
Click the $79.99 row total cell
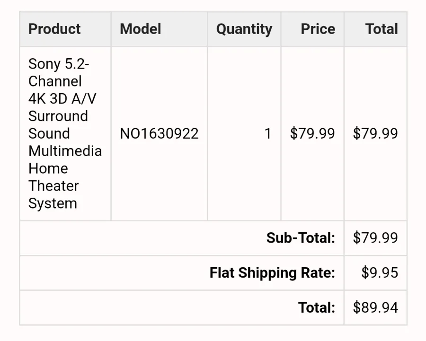(375, 133)
